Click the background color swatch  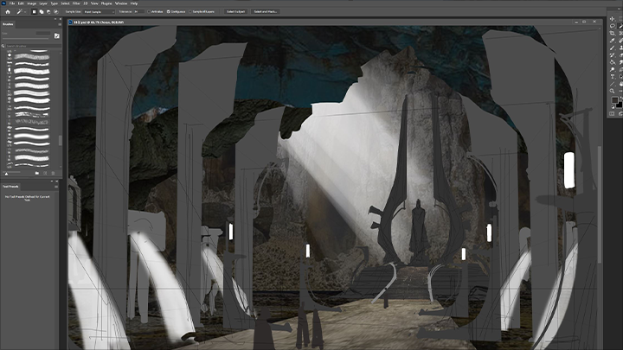point(620,105)
